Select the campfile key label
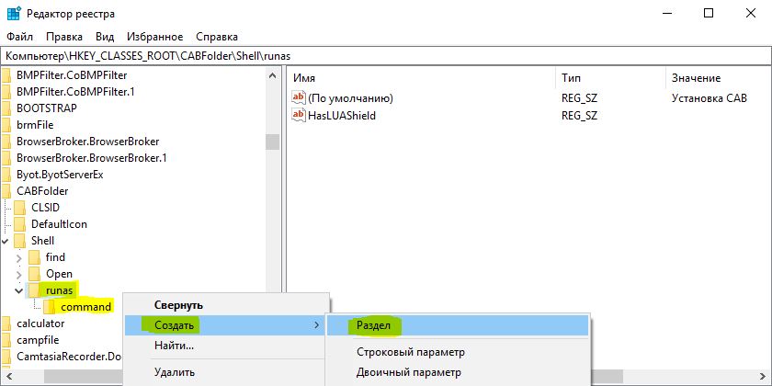The height and width of the screenshot is (386, 772). click(38, 340)
